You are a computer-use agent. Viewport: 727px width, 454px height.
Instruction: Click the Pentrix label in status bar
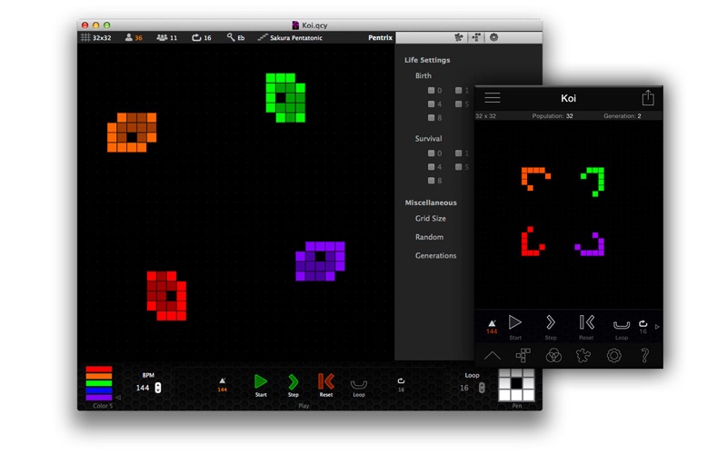click(380, 37)
